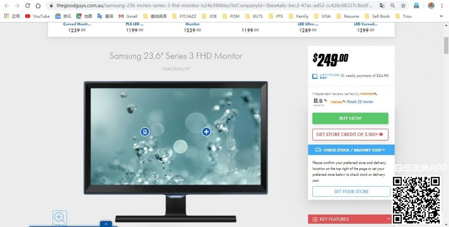This screenshot has width=449, height=227.
Task: Click the green Buy Now button
Action: coord(350,118)
